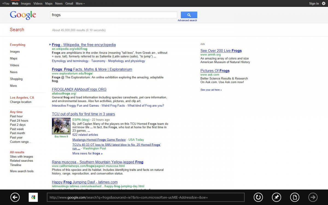Open the settings gear in top bar
The width and height of the screenshot is (328, 205).
click(324, 4)
